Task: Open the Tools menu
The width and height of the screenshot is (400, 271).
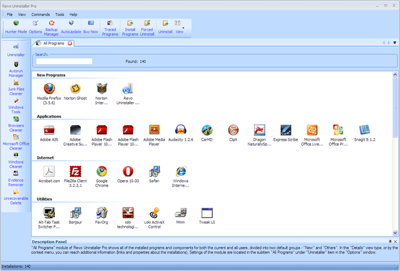Action: pos(59,14)
